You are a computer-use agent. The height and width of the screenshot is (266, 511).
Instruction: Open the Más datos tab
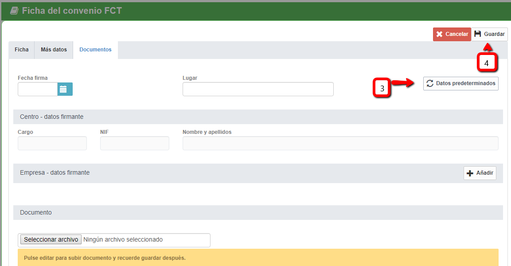coord(54,50)
